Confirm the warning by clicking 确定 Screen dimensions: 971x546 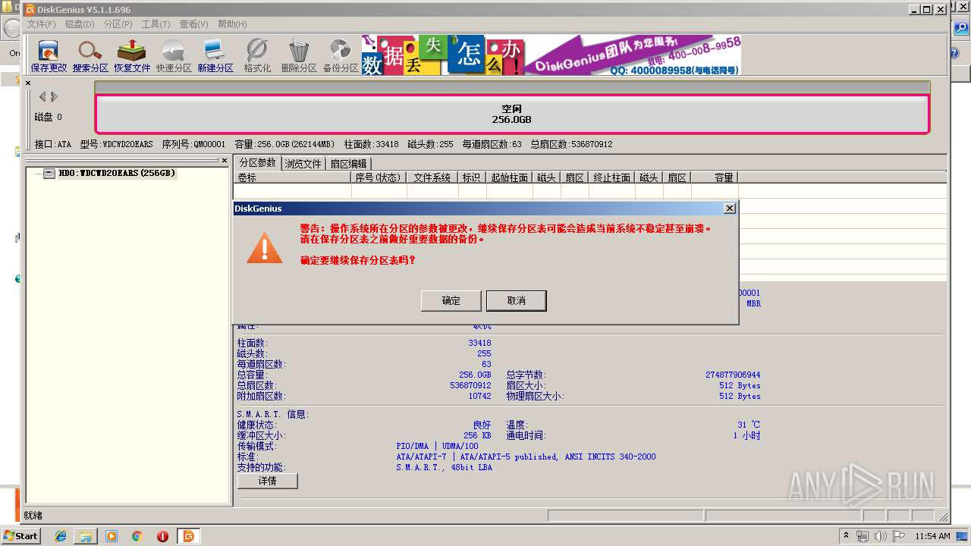(451, 300)
